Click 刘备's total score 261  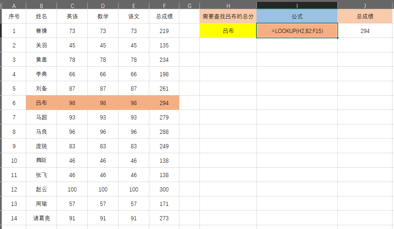coord(164,89)
